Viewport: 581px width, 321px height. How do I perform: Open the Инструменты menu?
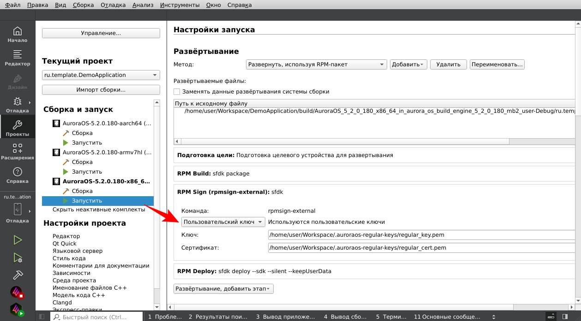(180, 5)
